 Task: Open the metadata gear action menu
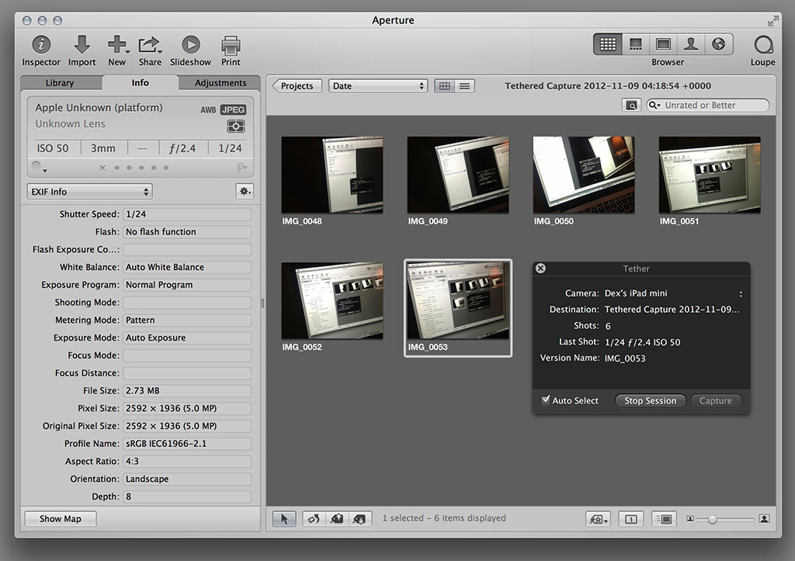click(245, 192)
